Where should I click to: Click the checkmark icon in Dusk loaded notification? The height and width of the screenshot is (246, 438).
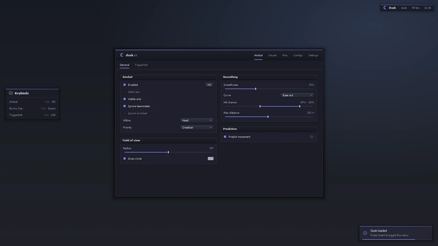pyautogui.click(x=365, y=233)
